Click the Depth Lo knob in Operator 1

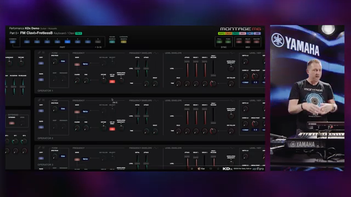[x=245, y=61]
